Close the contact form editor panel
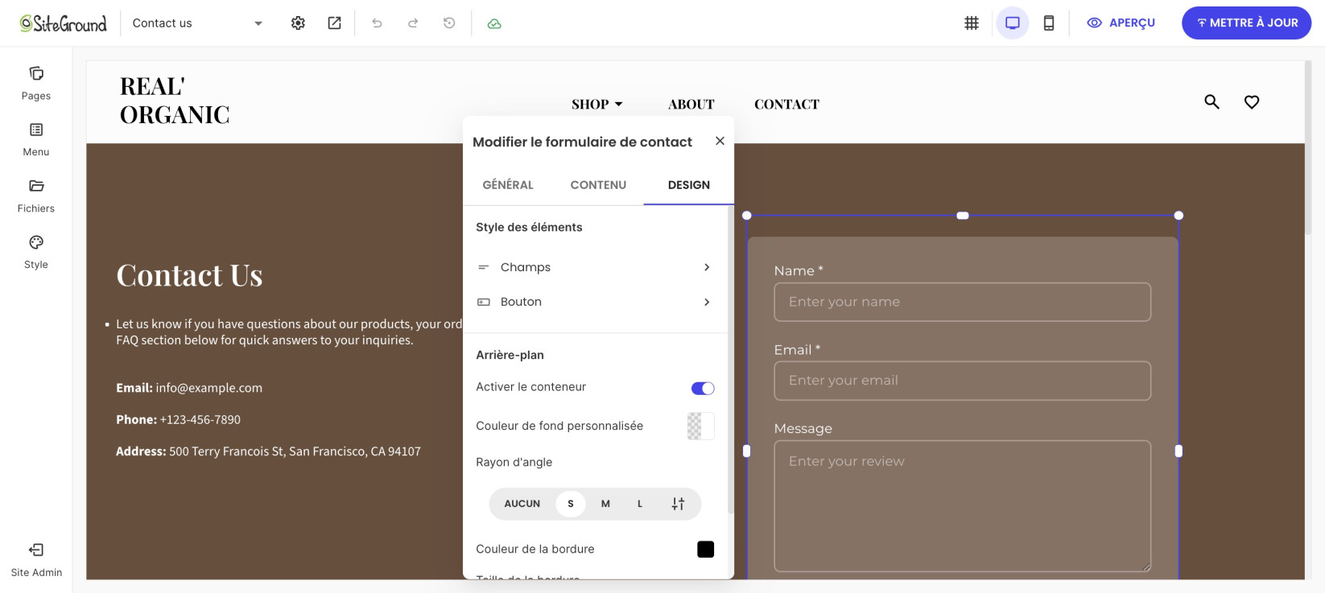Screen dimensions: 1325x593 point(720,141)
